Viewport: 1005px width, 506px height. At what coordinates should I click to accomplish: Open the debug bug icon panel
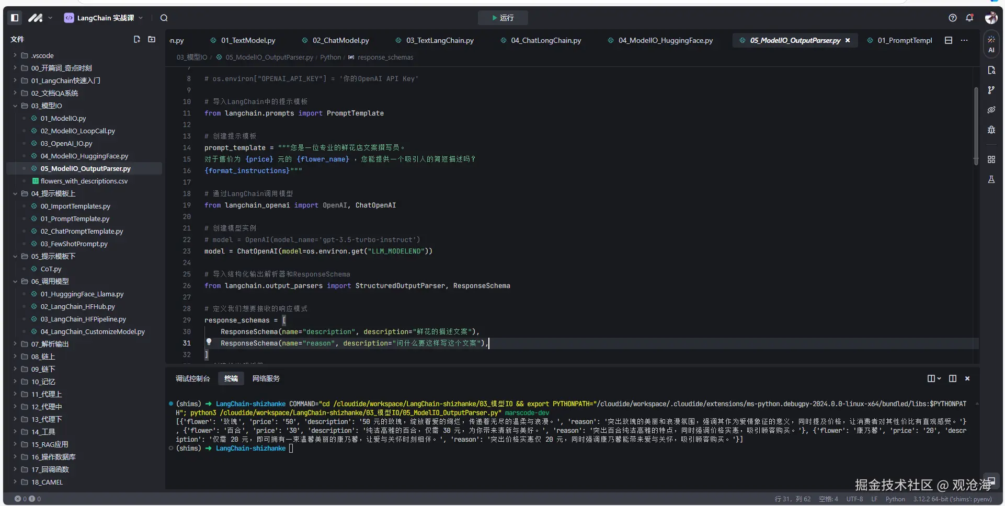(x=991, y=130)
